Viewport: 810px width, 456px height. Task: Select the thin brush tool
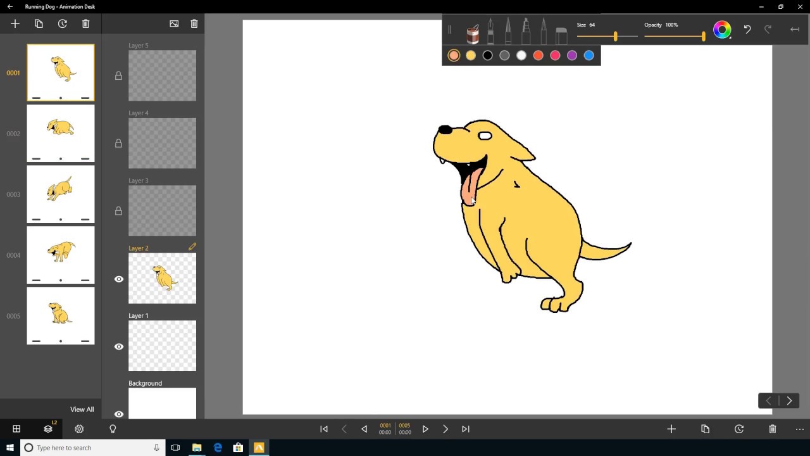544,30
